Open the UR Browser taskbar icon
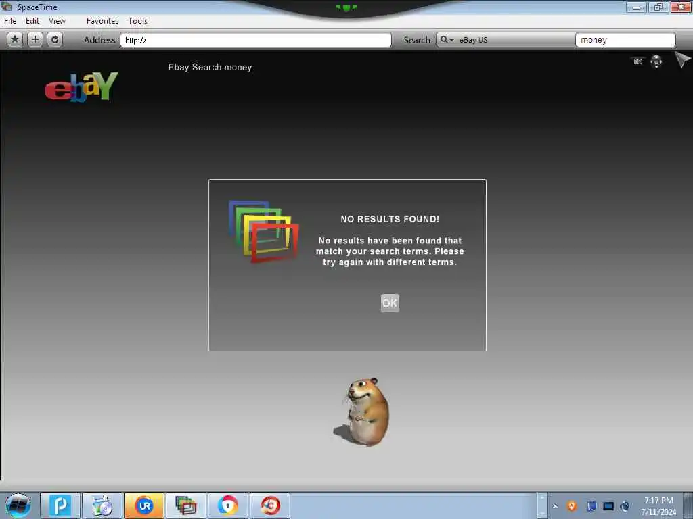693x519 pixels. point(144,505)
